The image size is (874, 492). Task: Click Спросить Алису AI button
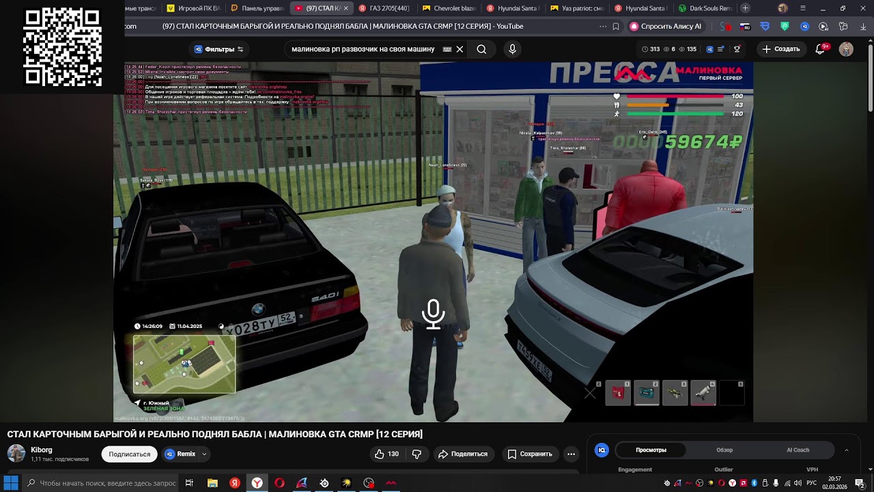[x=666, y=27]
